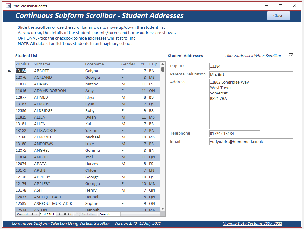Select surname ANDREWS
Image resolution: width=304 pixels, height=229 pixels.
coord(44,144)
